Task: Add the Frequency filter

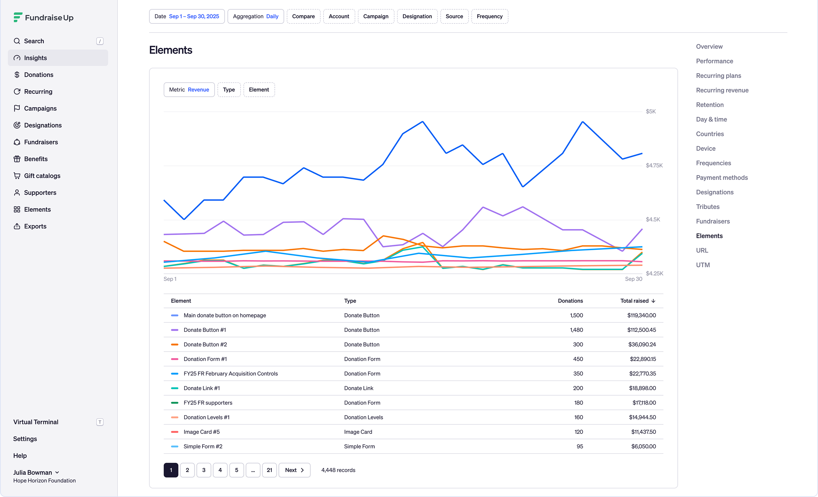Action: coord(489,16)
